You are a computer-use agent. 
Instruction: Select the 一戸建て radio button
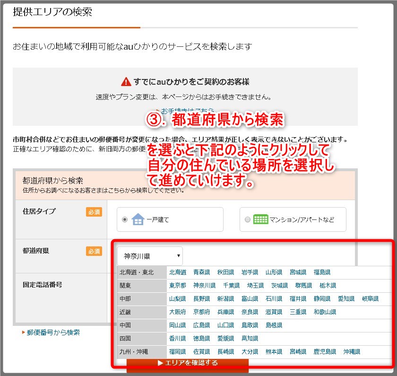point(125,219)
